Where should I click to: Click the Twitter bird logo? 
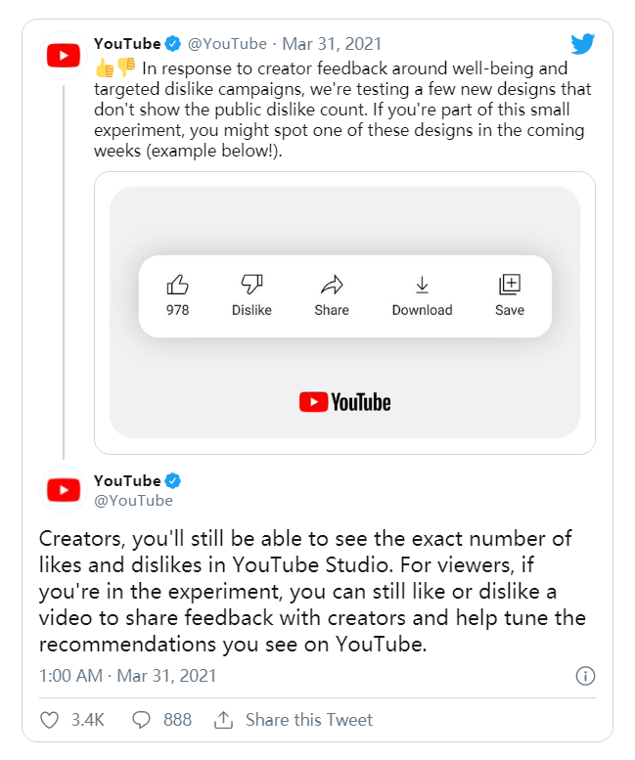[x=583, y=44]
